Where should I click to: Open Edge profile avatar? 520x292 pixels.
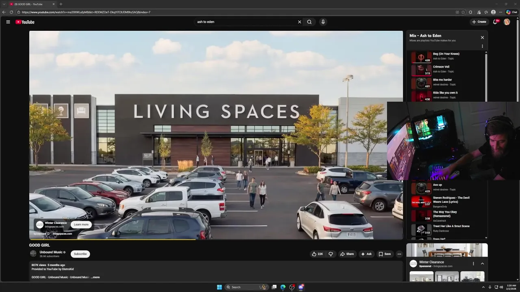coord(493,12)
